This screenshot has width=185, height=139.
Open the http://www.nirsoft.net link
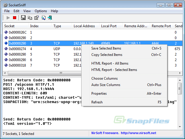(x=138, y=133)
